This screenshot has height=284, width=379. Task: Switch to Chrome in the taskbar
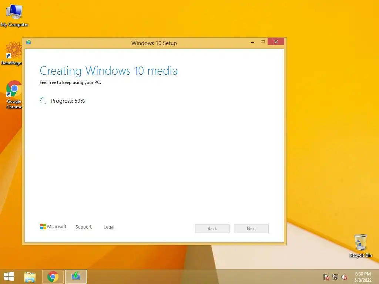click(53, 277)
